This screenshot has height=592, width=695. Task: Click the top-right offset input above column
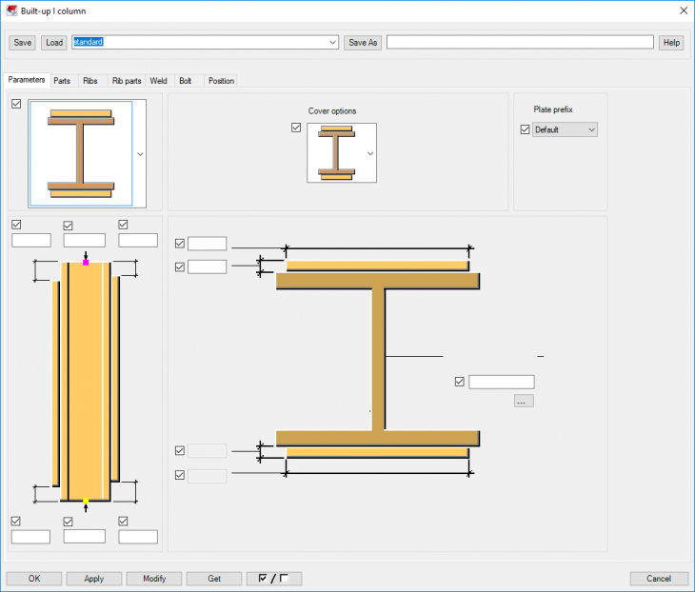138,240
